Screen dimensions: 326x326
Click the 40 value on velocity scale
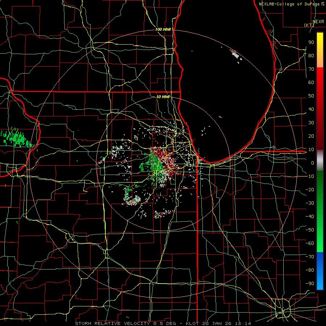pyautogui.click(x=311, y=109)
